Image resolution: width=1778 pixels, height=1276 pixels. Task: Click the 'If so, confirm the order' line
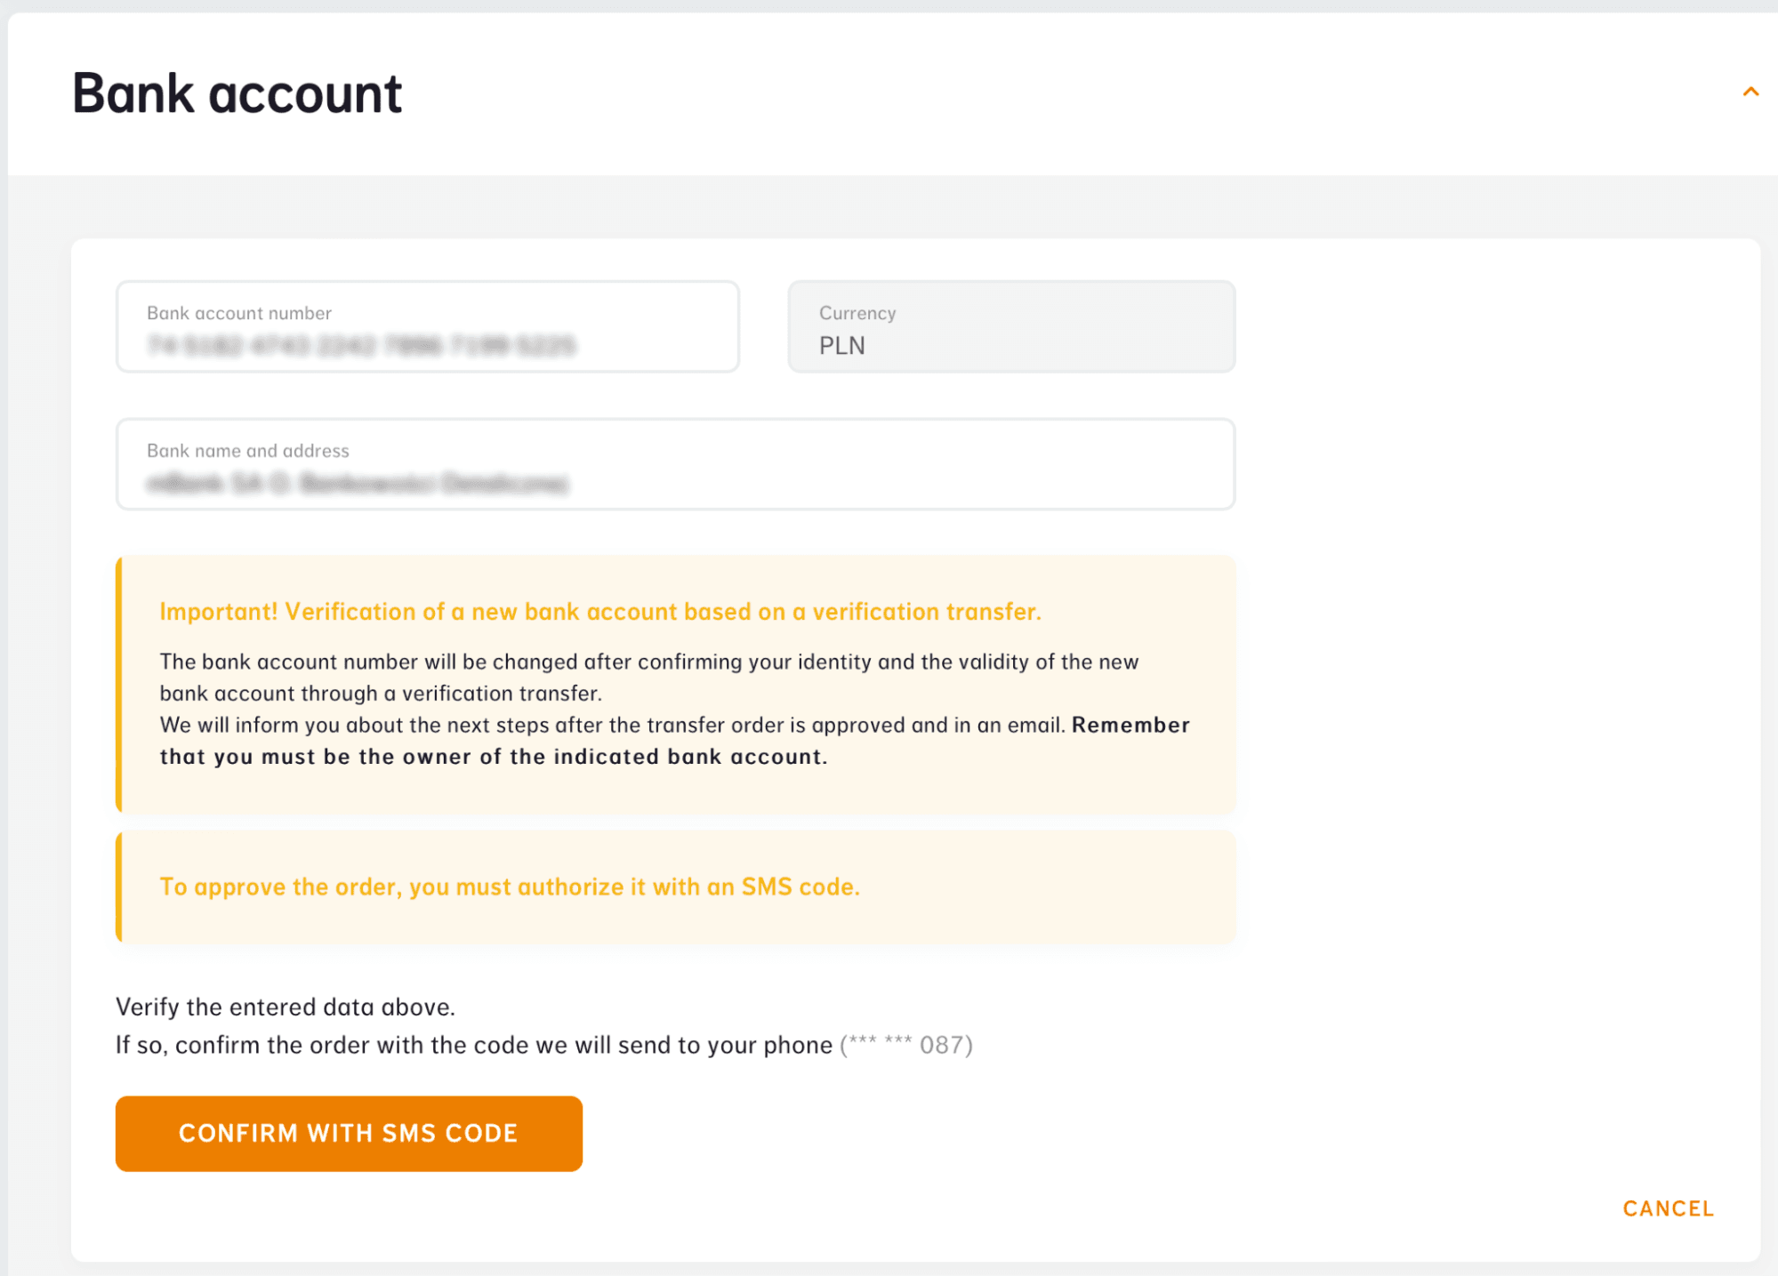tap(473, 1045)
